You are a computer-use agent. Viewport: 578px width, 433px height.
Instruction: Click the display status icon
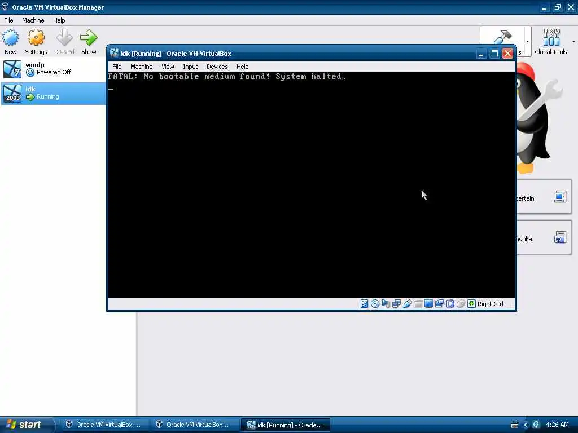[428, 304]
